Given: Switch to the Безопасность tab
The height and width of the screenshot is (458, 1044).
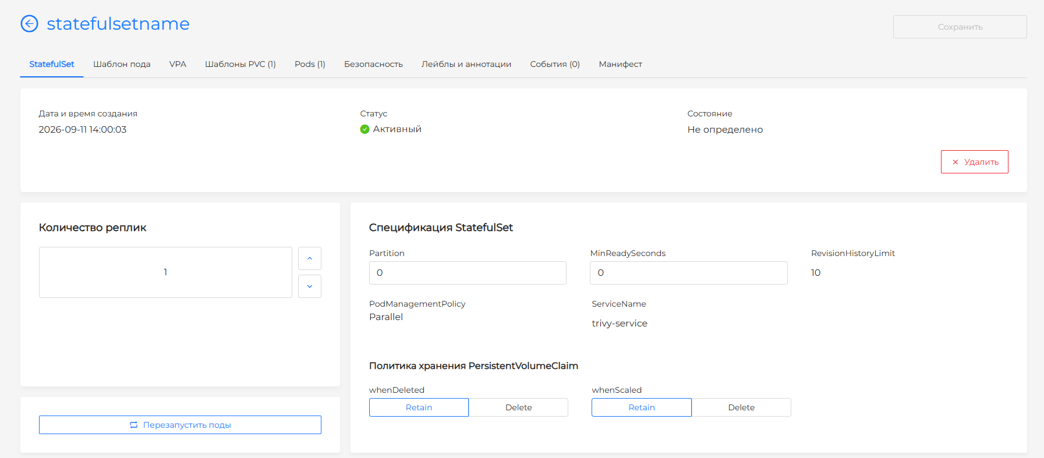Looking at the screenshot, I should point(373,64).
